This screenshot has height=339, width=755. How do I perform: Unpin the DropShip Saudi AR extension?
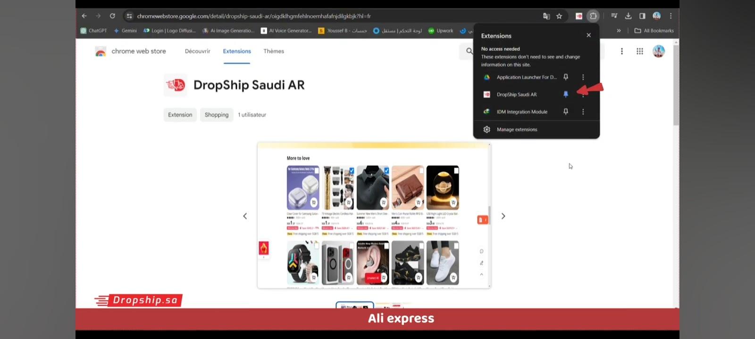tap(566, 95)
